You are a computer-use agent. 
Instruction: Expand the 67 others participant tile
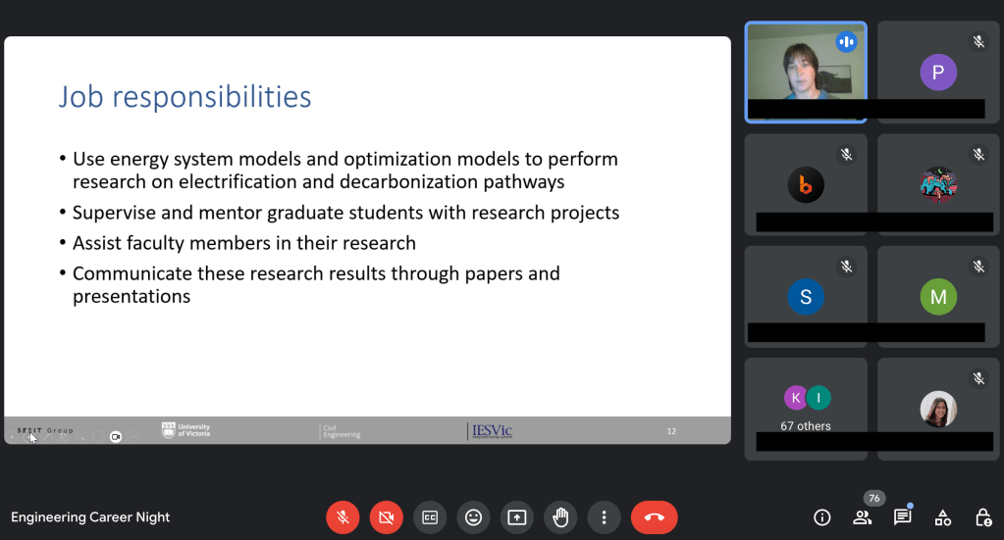click(806, 407)
